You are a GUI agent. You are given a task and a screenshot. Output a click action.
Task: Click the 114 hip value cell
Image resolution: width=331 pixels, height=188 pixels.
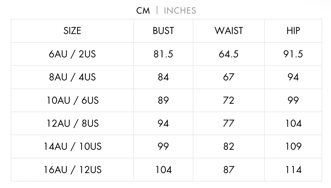click(293, 170)
